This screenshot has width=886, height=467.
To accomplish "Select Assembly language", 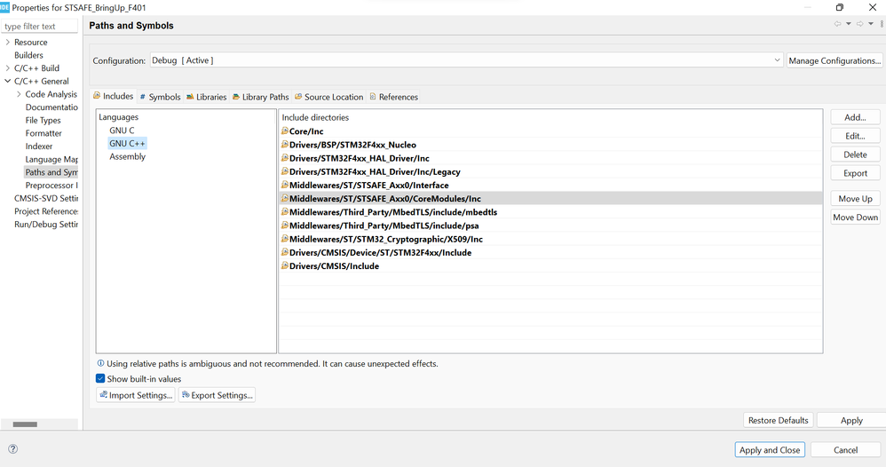I will pyautogui.click(x=127, y=156).
